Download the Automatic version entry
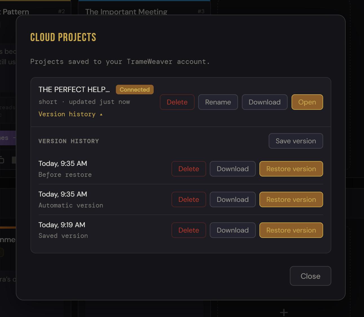Viewport: 364px width, 317px height. click(x=233, y=199)
